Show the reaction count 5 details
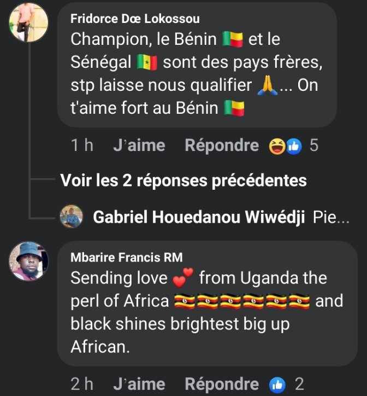 click(313, 145)
